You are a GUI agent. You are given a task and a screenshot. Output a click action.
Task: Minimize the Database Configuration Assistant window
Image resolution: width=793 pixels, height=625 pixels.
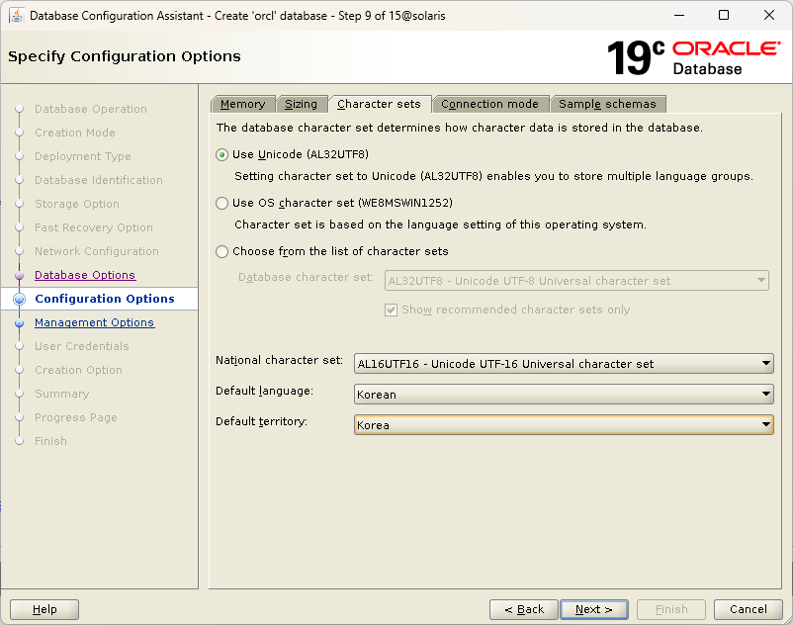tap(679, 15)
